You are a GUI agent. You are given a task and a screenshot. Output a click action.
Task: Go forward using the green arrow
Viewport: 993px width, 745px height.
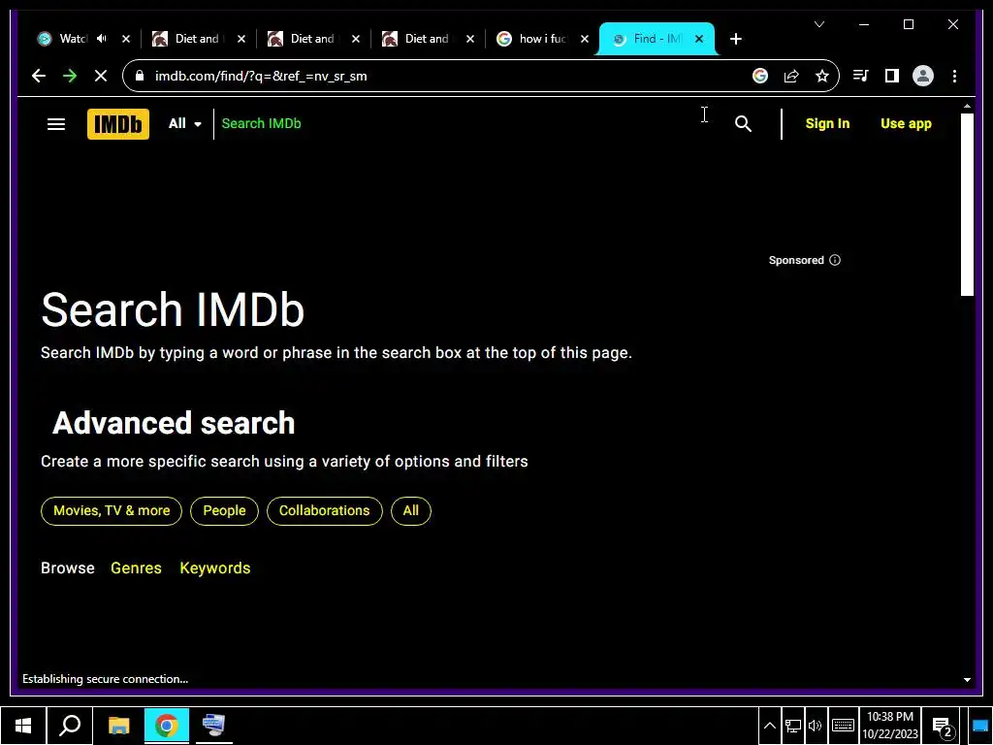point(70,76)
